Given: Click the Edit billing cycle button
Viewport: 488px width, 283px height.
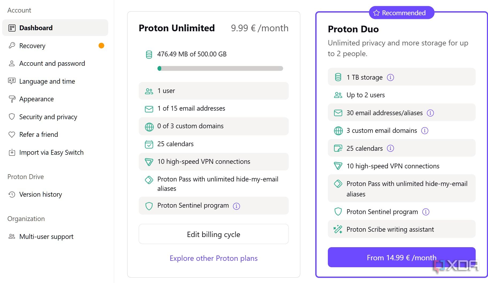Looking at the screenshot, I should (x=213, y=234).
